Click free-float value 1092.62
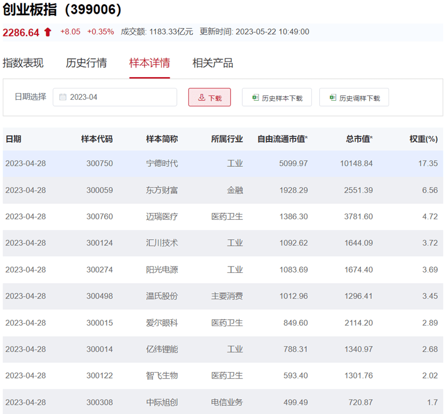Screen dimensions: 446x414 [x=293, y=243]
